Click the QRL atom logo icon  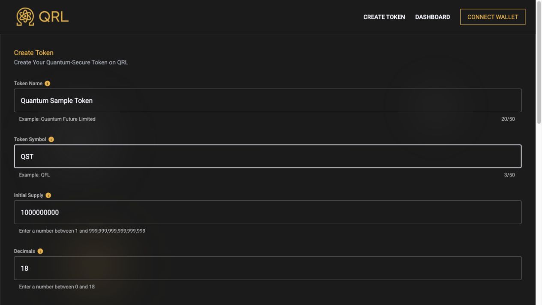pyautogui.click(x=25, y=17)
